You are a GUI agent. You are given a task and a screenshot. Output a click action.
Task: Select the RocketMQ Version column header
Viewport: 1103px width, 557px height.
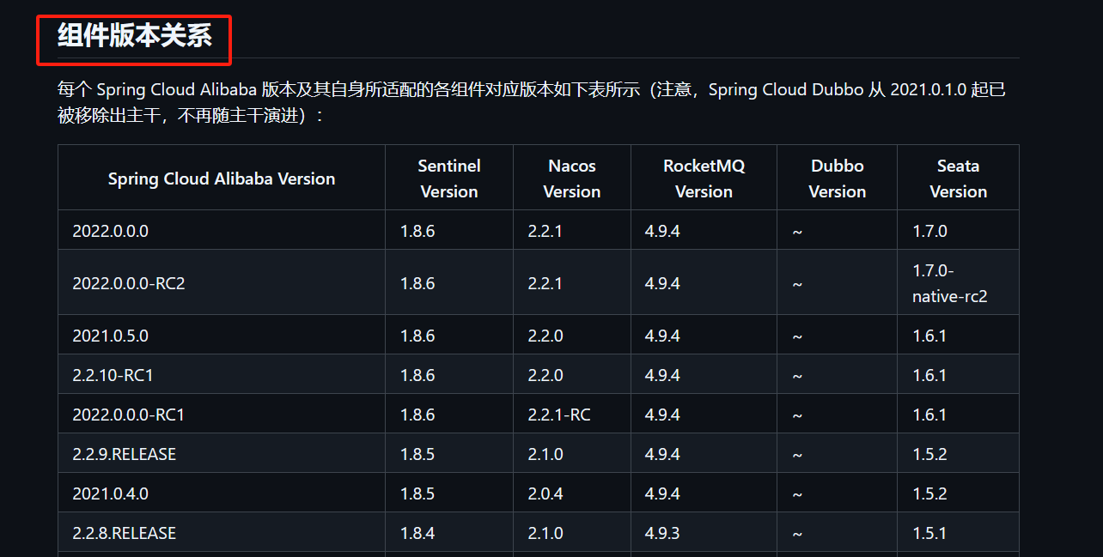[x=704, y=179]
